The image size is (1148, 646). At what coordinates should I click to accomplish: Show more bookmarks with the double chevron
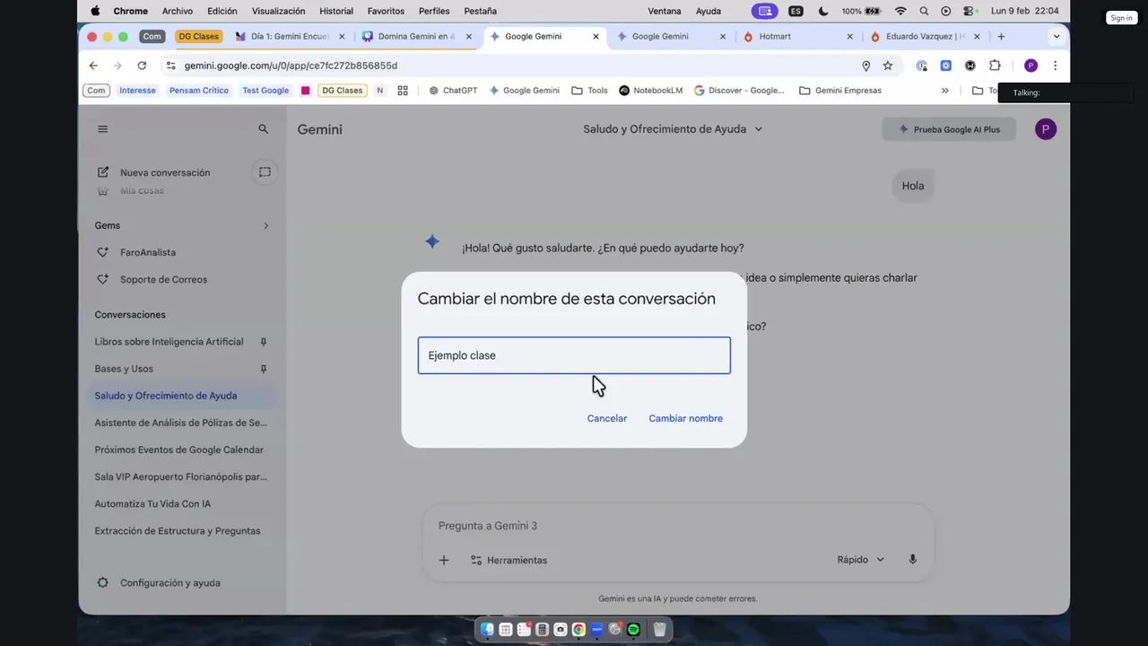[944, 91]
